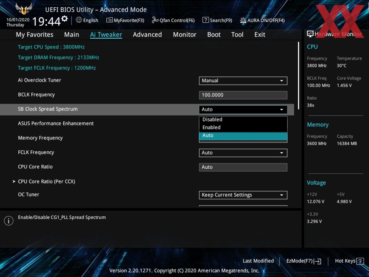Open MyFavorite(F3) shortcut
This screenshot has width=369, height=277.
pyautogui.click(x=125, y=20)
